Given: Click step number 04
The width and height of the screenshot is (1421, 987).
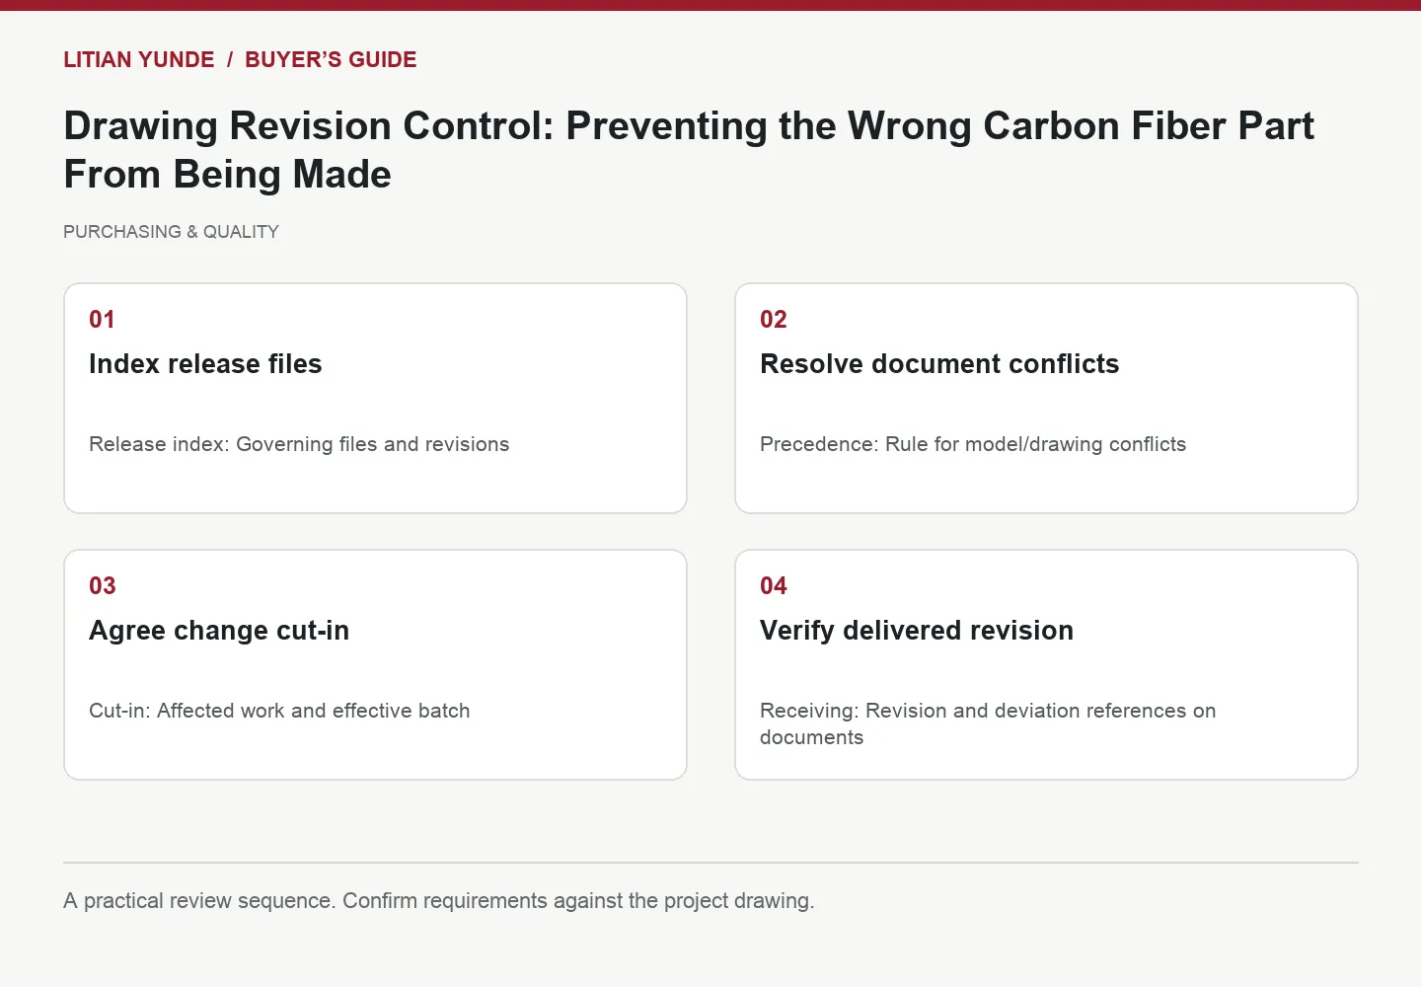Looking at the screenshot, I should click(774, 586).
